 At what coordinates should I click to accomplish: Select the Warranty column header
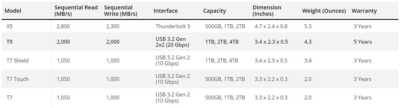click(x=364, y=11)
